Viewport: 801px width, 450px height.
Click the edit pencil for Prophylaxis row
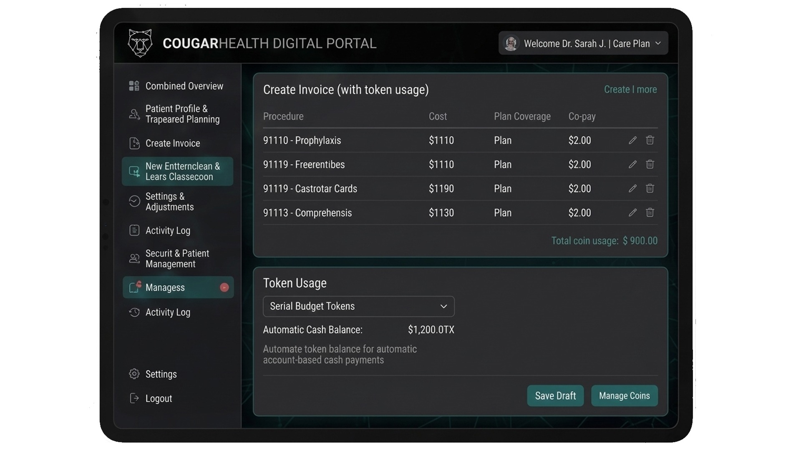632,140
